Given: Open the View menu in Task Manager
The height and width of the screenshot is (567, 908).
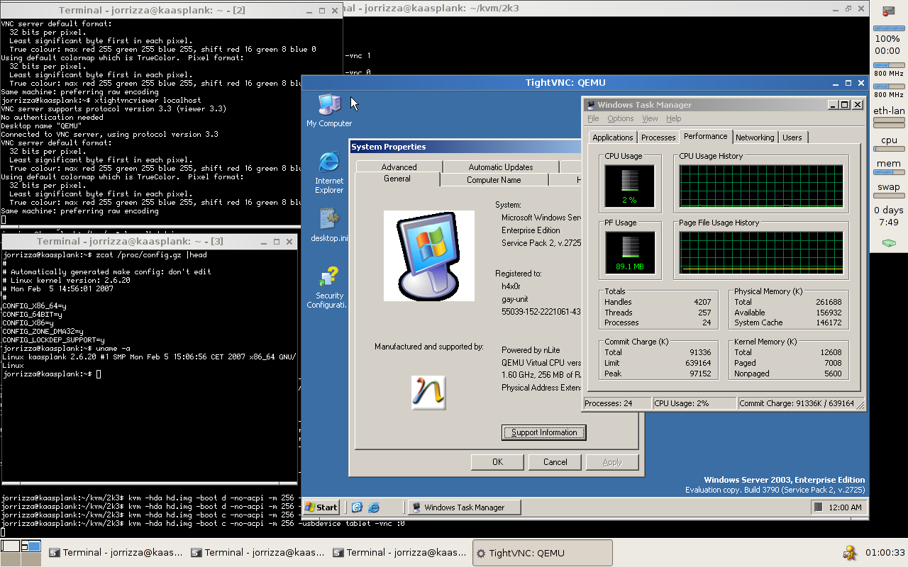Looking at the screenshot, I should tap(650, 118).
